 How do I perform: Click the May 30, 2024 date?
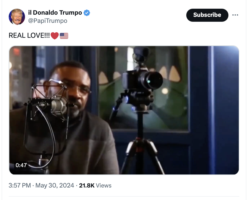pos(55,185)
